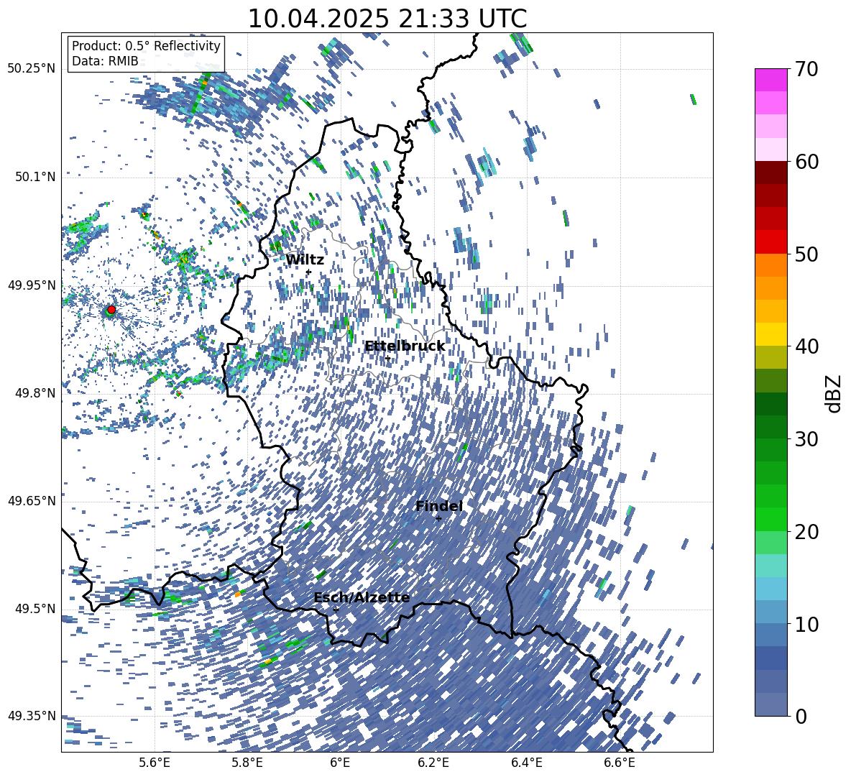Screen dimensions: 851x777
Task: Click the 49.5°N latitude label
Action: tap(34, 609)
